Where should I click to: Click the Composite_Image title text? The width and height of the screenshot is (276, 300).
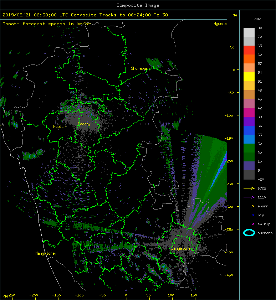click(138, 5)
